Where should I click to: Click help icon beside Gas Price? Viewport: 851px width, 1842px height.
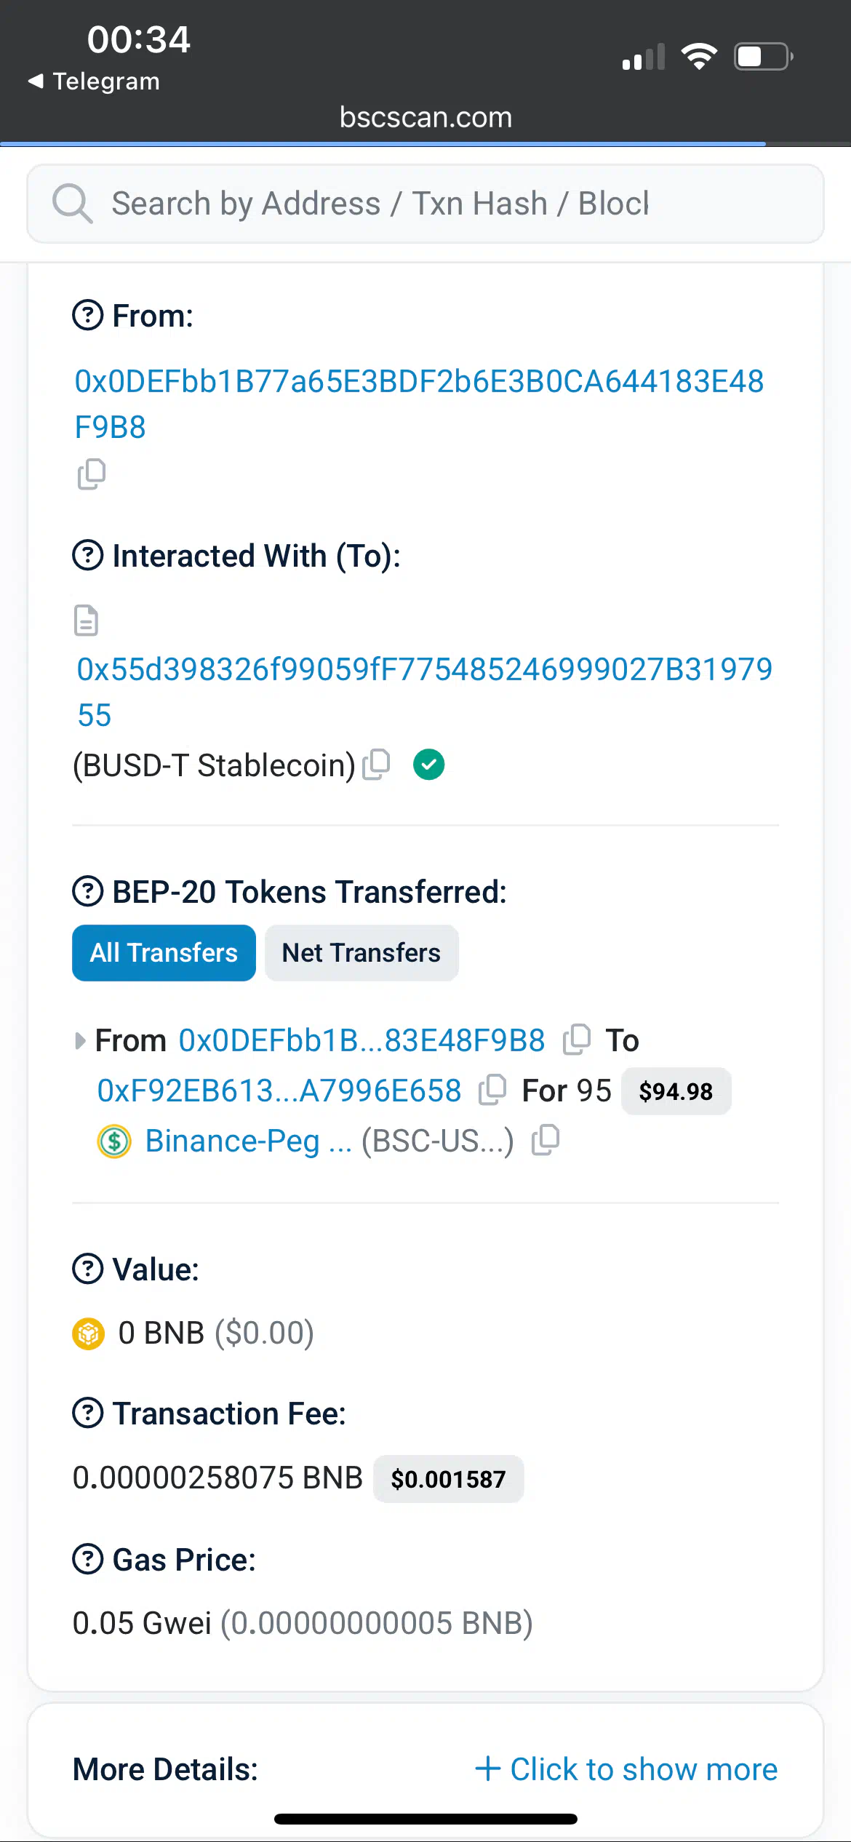click(88, 1559)
